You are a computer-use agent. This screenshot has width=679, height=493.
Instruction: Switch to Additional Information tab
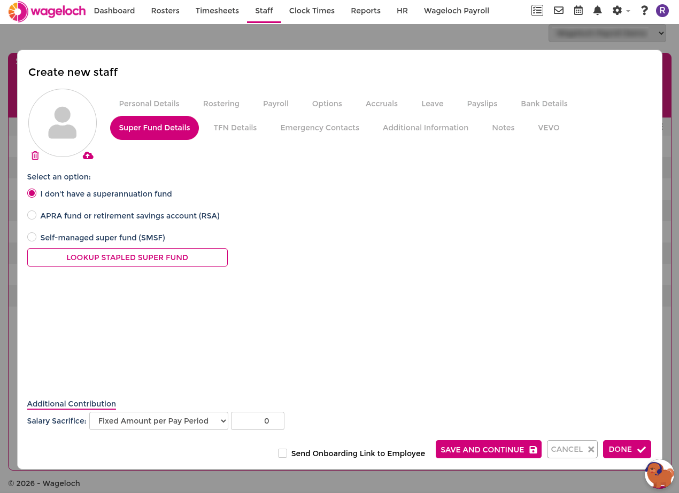(426, 128)
